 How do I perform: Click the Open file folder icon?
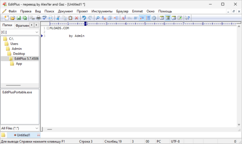point(13,18)
